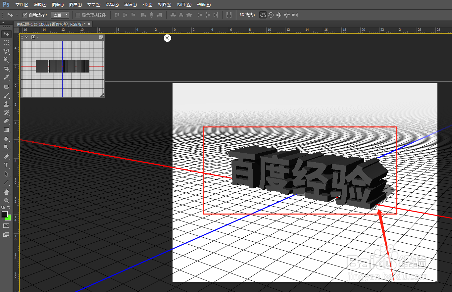Open the 3D(D) menu

pyautogui.click(x=147, y=5)
